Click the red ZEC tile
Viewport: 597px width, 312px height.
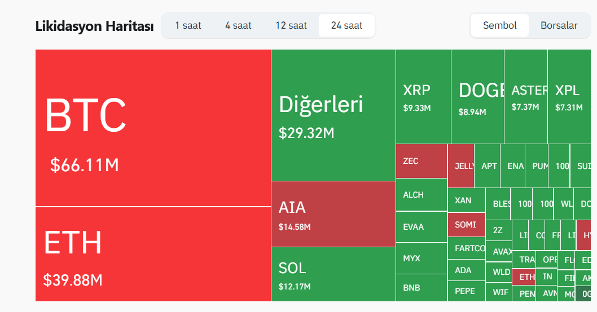tap(421, 161)
